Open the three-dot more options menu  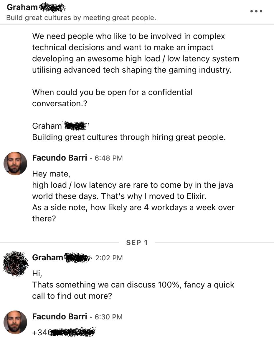[x=256, y=12]
